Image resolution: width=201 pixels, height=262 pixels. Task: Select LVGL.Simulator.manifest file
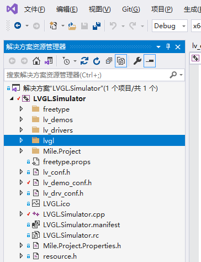click(81, 225)
